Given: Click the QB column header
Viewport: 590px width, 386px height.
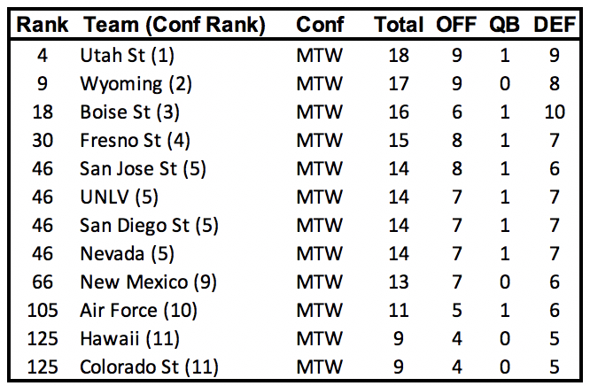Looking at the screenshot, I should click(x=504, y=25).
